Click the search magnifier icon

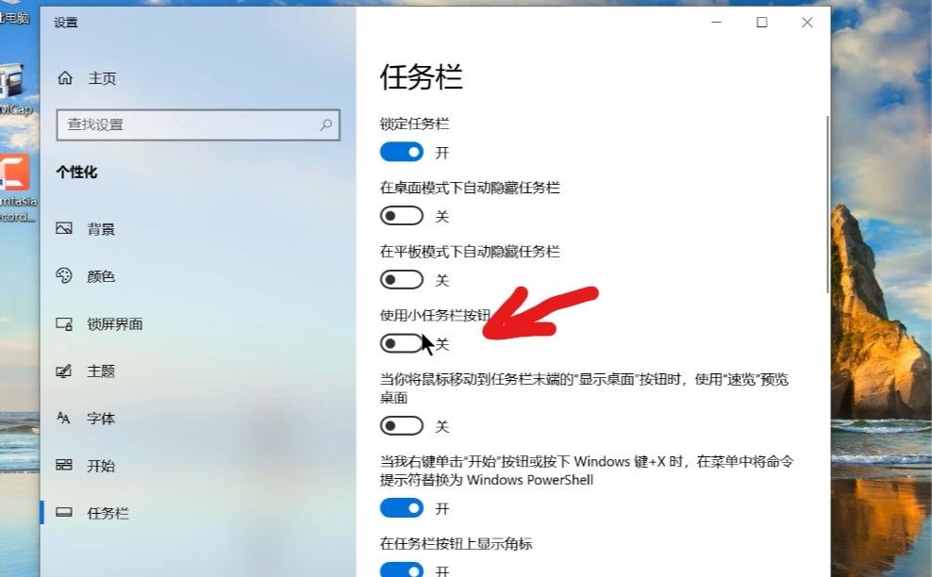coord(325,124)
